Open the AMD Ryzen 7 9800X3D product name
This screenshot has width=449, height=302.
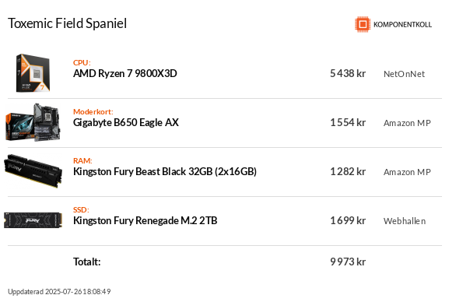tap(125, 73)
